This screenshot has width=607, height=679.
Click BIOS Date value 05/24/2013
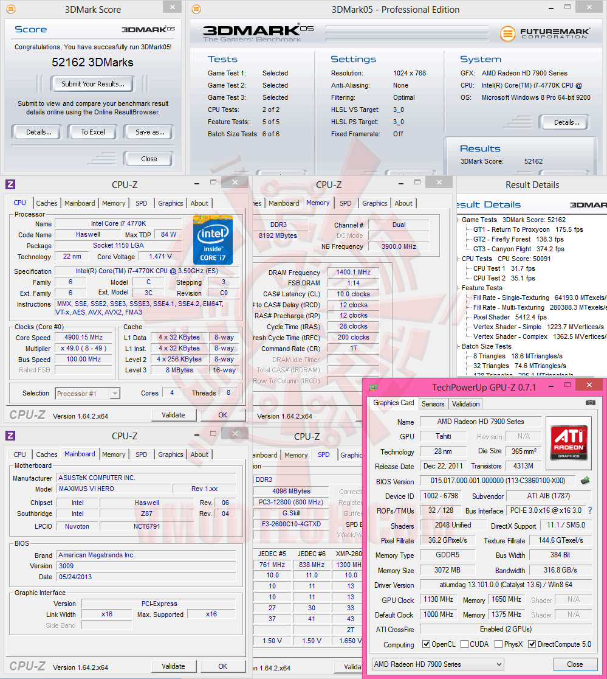click(x=146, y=577)
